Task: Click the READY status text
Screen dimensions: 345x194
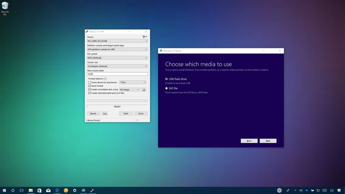Action: (x=117, y=106)
